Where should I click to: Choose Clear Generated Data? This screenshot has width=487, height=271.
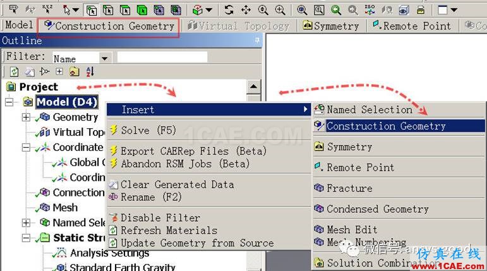click(208, 184)
